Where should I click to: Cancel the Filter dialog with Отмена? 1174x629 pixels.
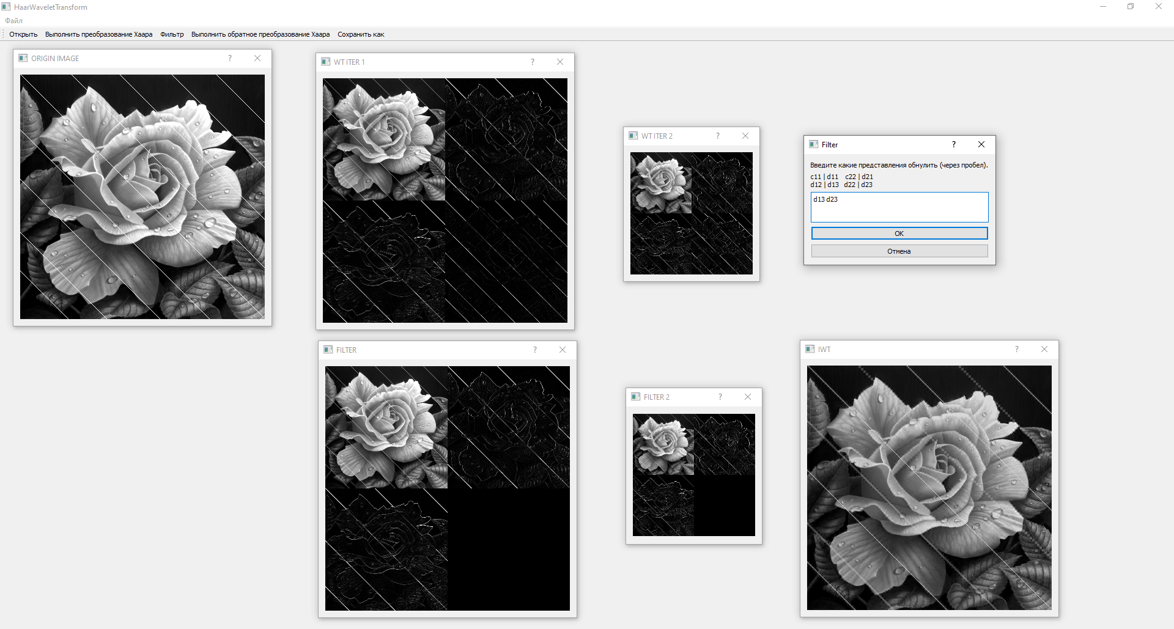(x=899, y=251)
